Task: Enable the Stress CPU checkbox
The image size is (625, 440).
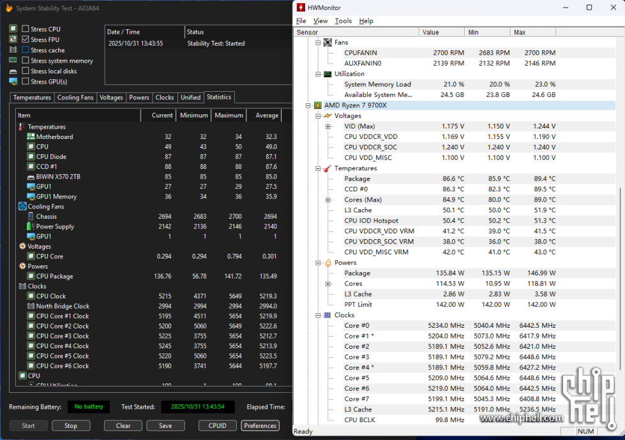Action: coord(26,29)
